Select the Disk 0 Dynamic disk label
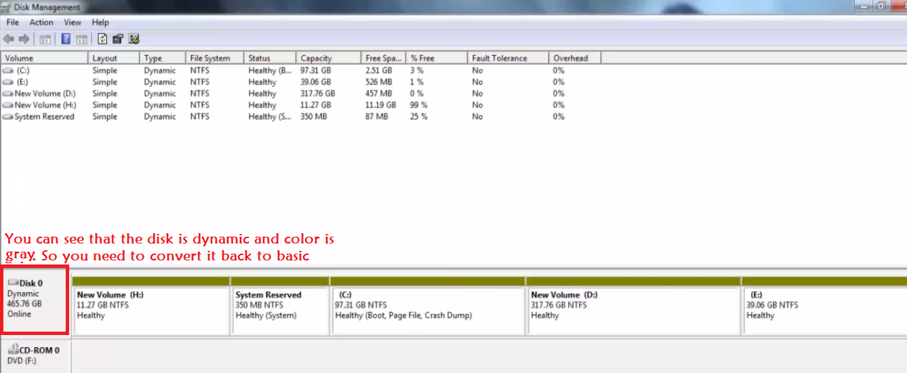This screenshot has height=373, width=907. click(35, 298)
